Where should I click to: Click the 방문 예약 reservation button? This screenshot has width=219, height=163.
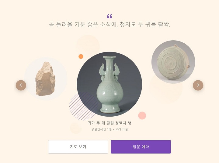[141, 147]
